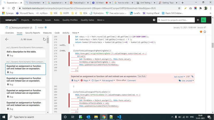Open File Explorer from the taskbar
This screenshot has height=120, width=214.
(x=96, y=117)
